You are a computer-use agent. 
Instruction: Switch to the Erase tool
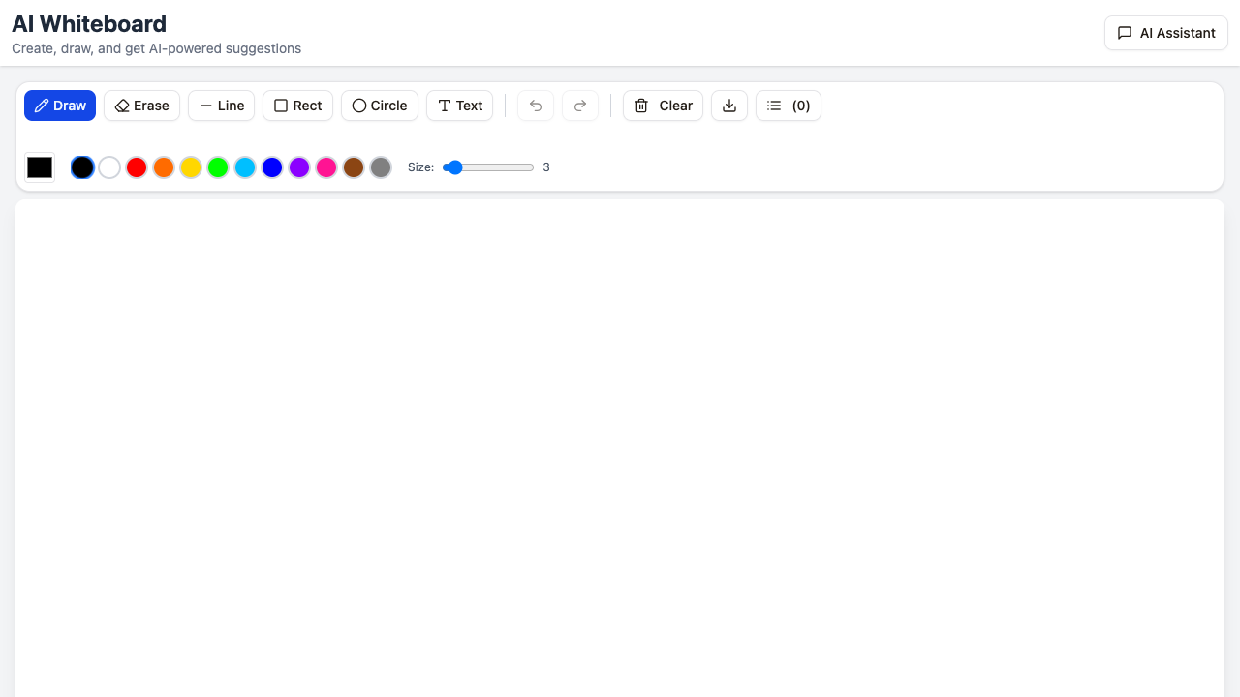(141, 106)
